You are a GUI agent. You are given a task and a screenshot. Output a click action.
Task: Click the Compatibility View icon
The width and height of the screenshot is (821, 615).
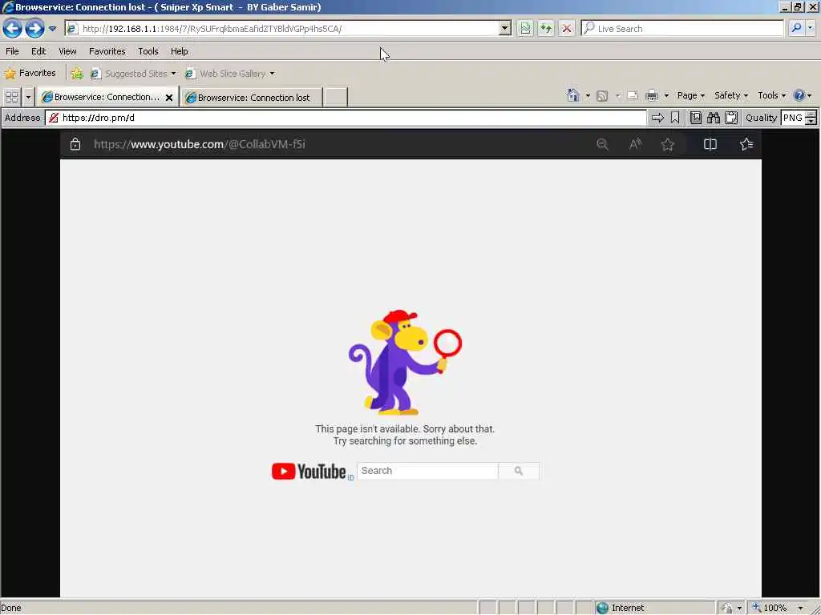[525, 28]
